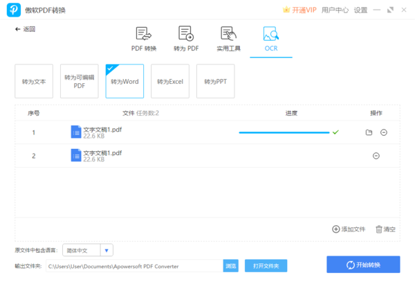The width and height of the screenshot is (415, 284).
Task: Click the first file's progress bar
Action: point(284,132)
